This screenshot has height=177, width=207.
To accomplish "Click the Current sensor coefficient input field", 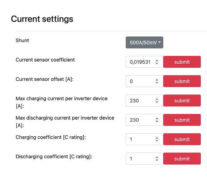I will [x=144, y=62].
